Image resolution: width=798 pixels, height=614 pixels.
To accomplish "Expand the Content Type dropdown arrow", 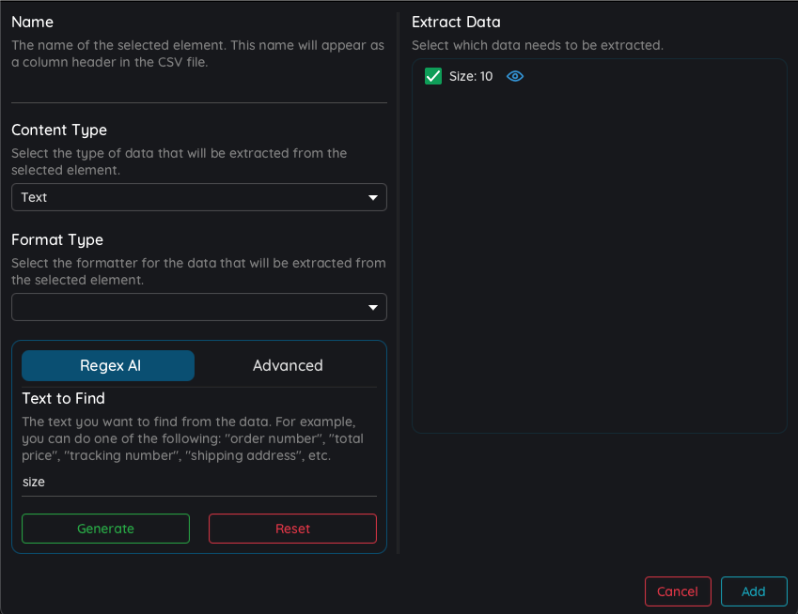I will coord(373,197).
